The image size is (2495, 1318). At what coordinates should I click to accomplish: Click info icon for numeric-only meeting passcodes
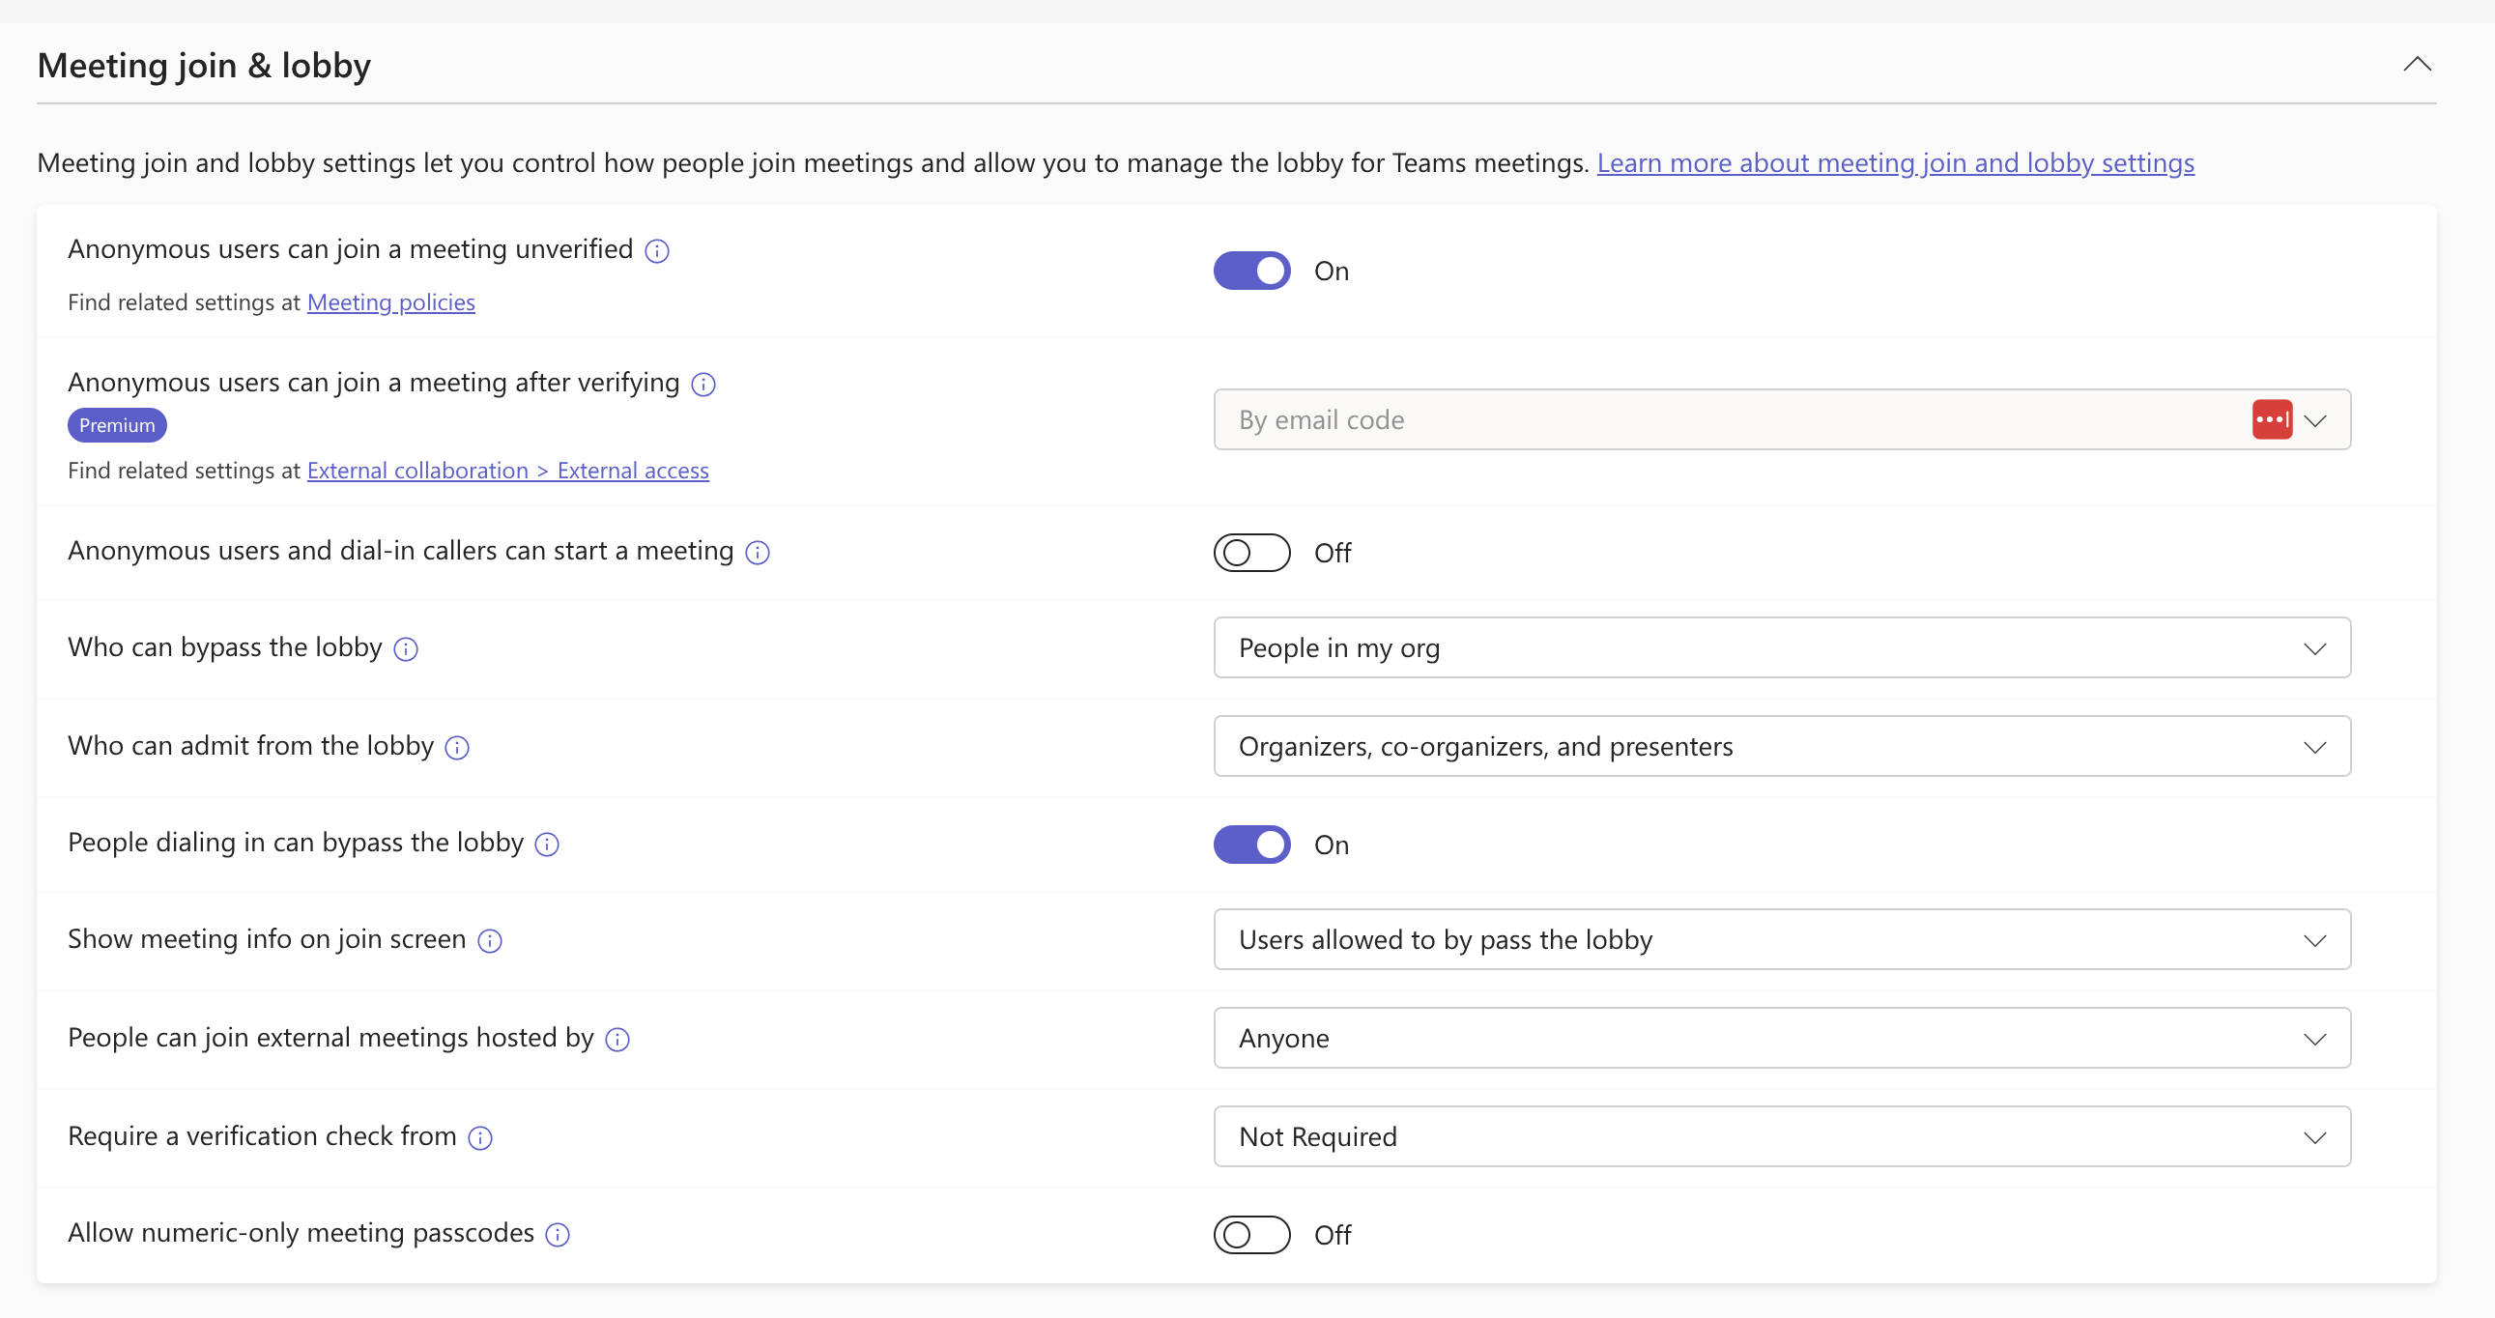click(558, 1235)
